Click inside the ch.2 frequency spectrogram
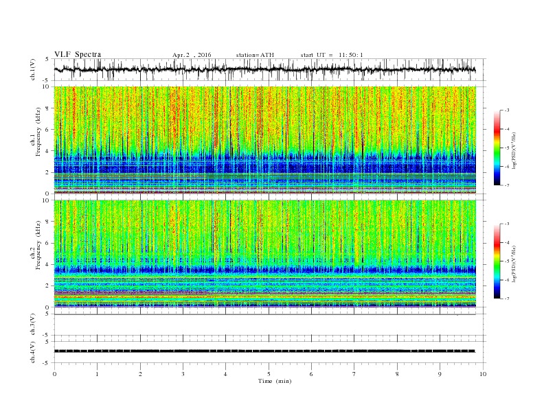Image resolution: width=544 pixels, height=420 pixels. pos(265,253)
